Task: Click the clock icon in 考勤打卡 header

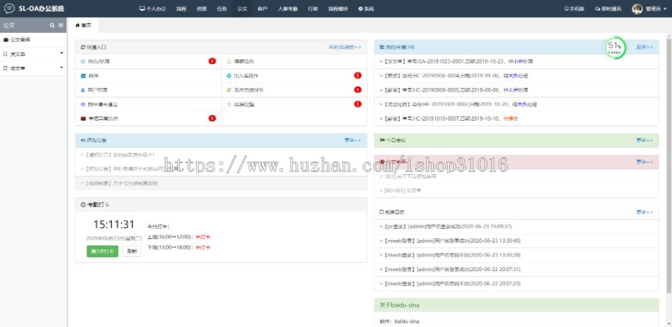Action: pyautogui.click(x=83, y=205)
